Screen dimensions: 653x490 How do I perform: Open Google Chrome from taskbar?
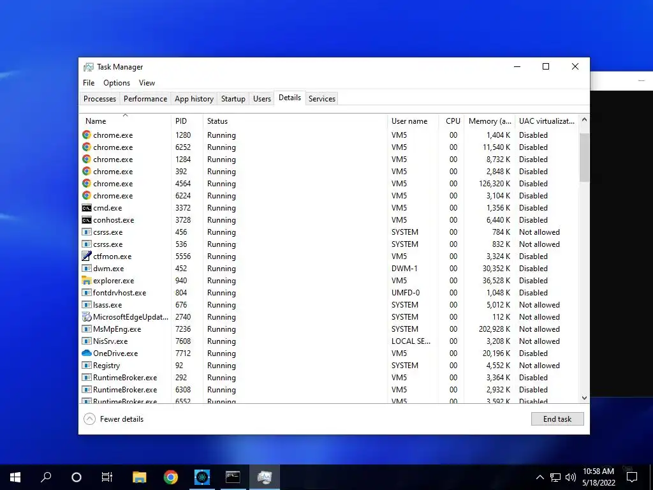coord(171,477)
